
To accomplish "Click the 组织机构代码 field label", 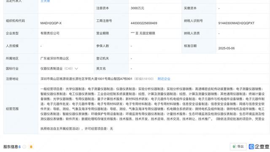I will pos(15,21).
